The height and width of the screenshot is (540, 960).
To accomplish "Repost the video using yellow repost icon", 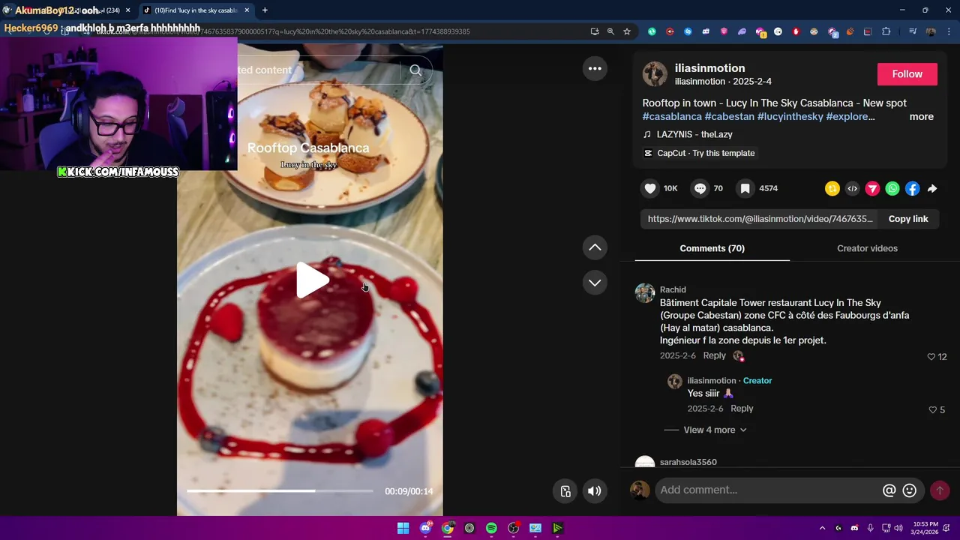I will point(832,189).
